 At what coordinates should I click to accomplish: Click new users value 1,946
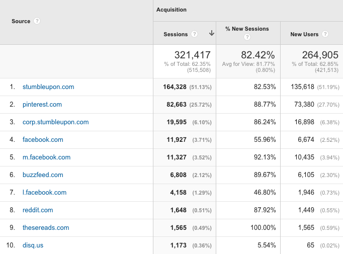tap(306, 193)
